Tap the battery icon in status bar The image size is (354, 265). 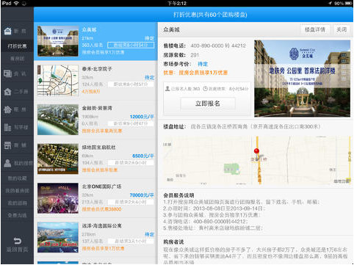tap(348, 4)
